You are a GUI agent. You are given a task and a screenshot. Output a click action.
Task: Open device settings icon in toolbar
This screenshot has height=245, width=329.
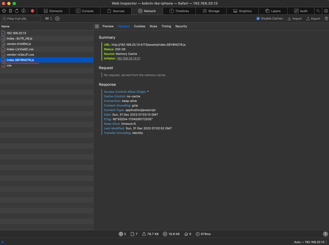coord(10,11)
